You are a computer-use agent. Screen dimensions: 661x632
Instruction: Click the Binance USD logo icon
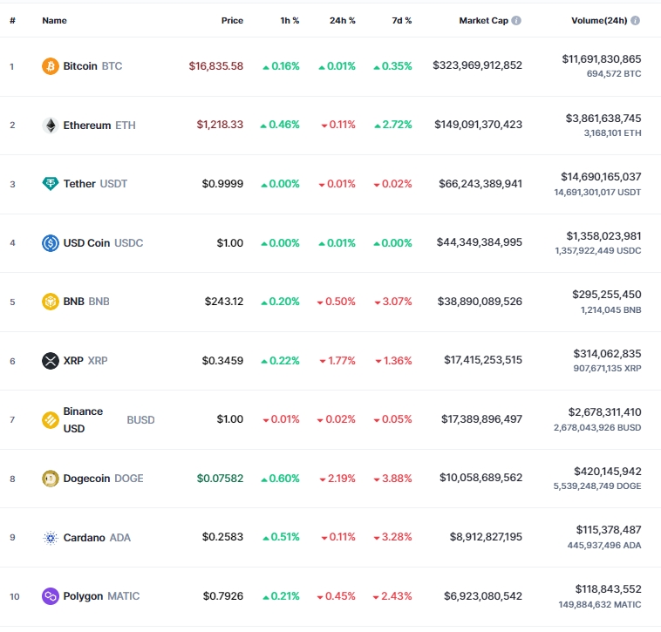pyautogui.click(x=51, y=420)
